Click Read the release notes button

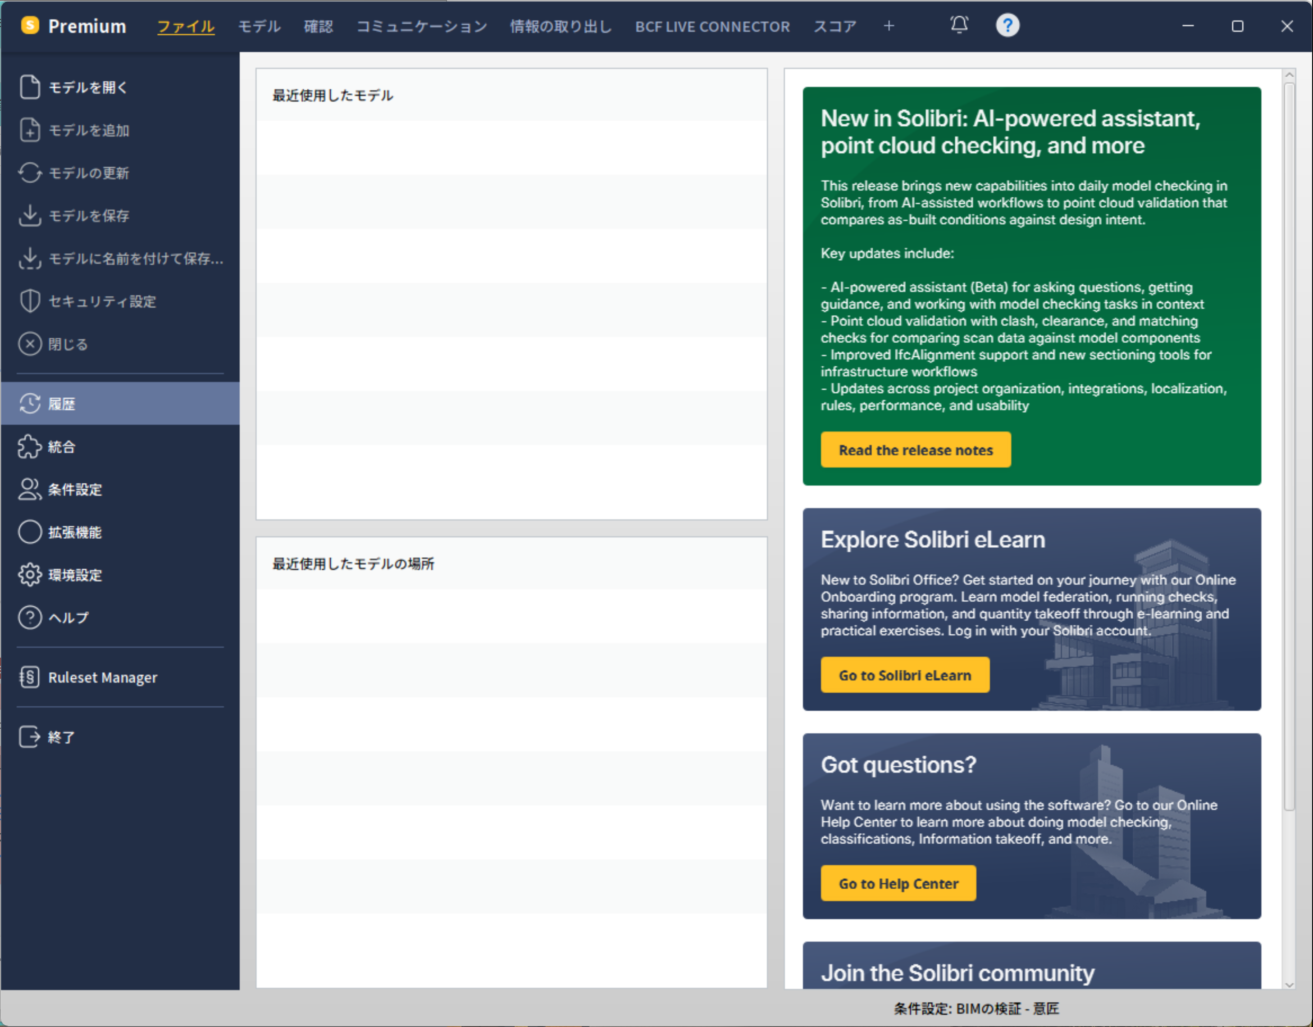916,450
